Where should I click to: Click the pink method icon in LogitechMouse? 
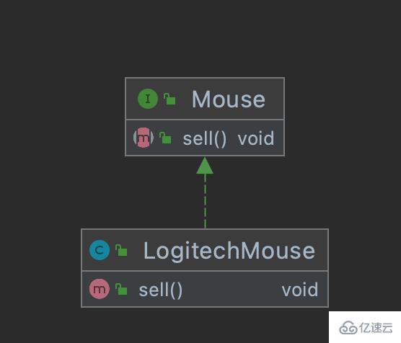click(x=100, y=289)
